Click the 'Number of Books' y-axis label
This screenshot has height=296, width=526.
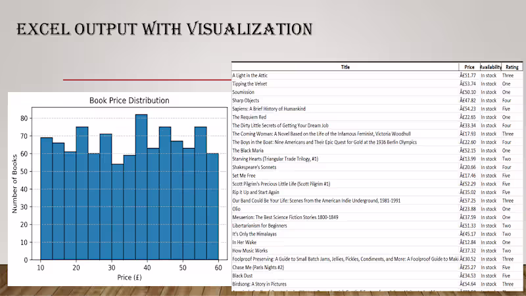coord(14,184)
